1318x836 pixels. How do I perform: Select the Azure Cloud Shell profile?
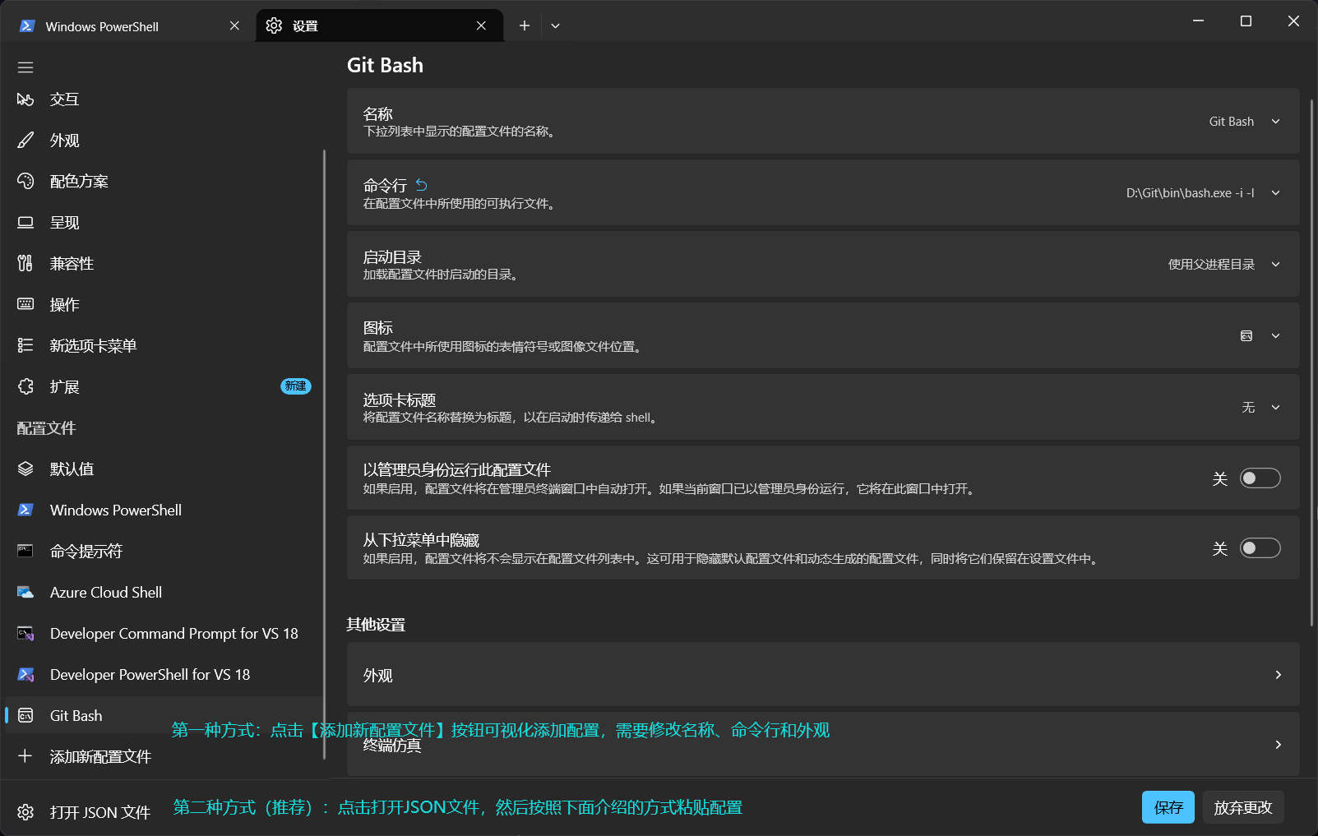click(x=163, y=593)
